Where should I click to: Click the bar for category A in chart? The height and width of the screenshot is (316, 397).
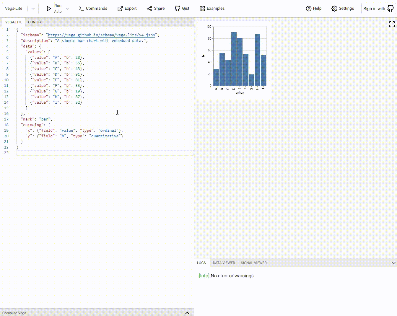click(x=216, y=77)
